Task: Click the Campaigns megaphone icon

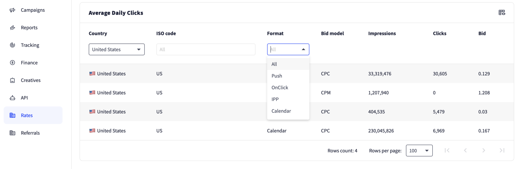Action: pyautogui.click(x=12, y=10)
